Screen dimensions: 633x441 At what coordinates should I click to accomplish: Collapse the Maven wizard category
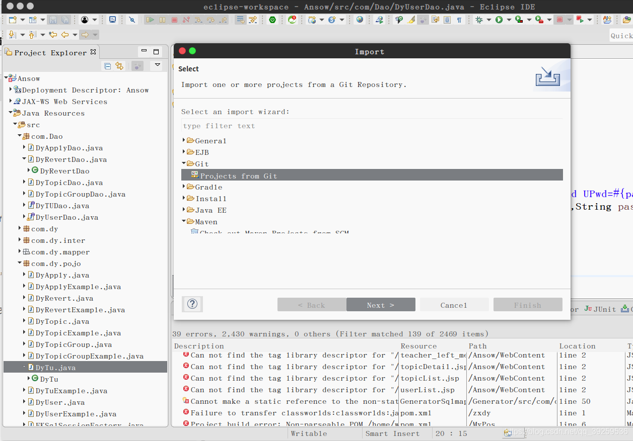[184, 221]
